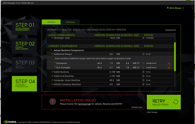Viewport: 195px width, 124px height.
Task: Close the SDK Manager window
Action: pos(192,3)
